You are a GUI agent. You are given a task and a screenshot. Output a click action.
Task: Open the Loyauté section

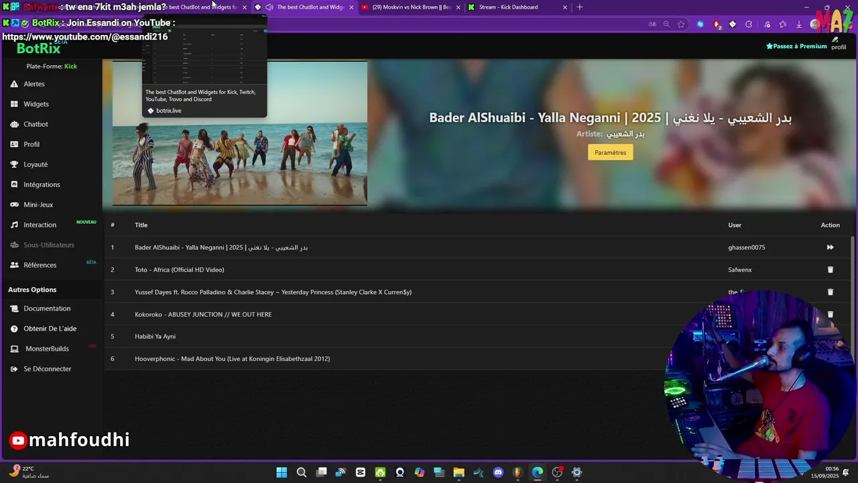pyautogui.click(x=36, y=164)
